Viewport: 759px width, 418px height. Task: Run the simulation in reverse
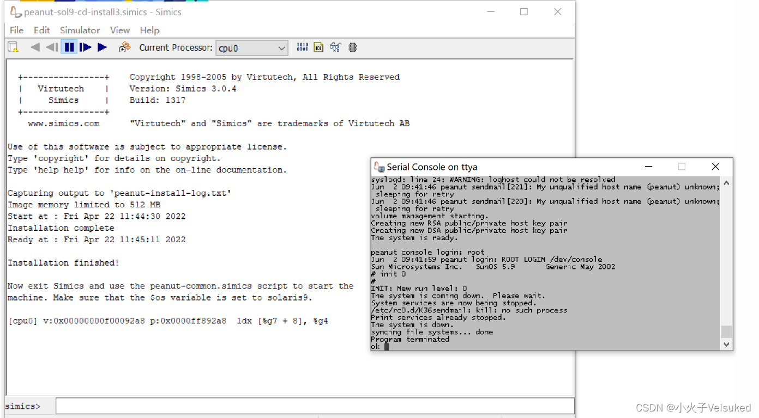coord(35,47)
